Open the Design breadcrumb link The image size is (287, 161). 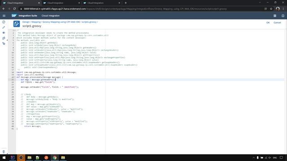tap(26, 22)
